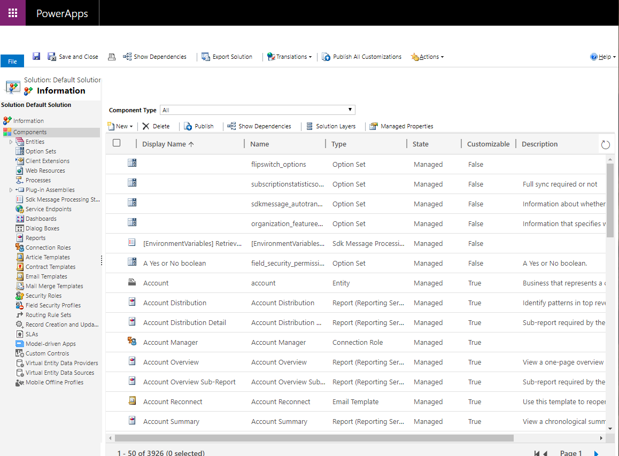Go to the next page arrow
This screenshot has height=456, width=619.
pos(596,453)
